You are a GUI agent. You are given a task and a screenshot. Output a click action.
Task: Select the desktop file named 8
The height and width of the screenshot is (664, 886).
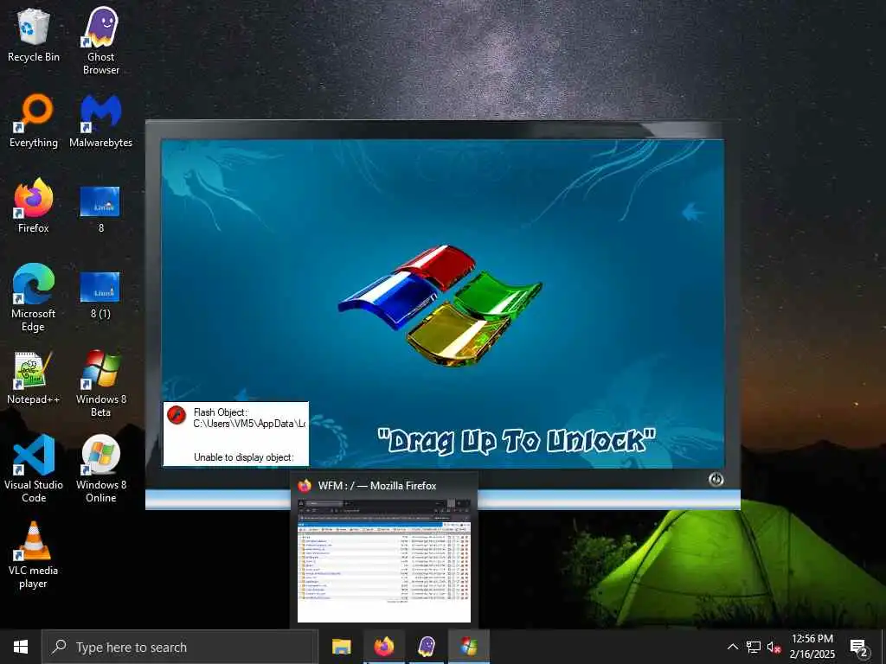click(100, 209)
